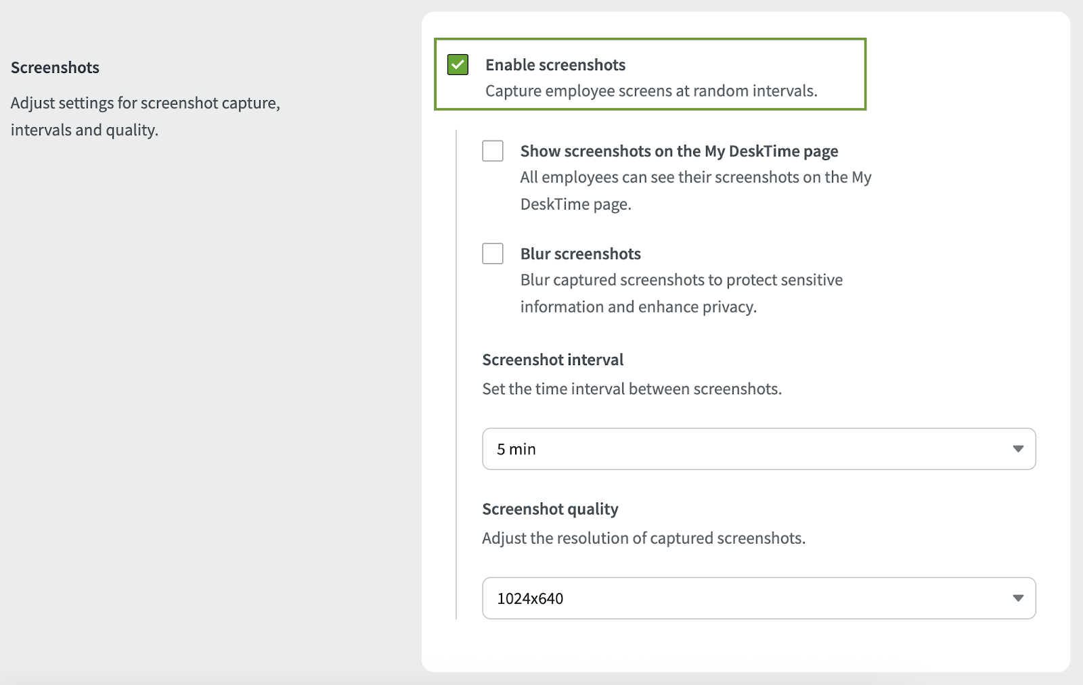This screenshot has height=685, width=1083.
Task: Click the "Blur screenshots" label text
Action: point(580,254)
